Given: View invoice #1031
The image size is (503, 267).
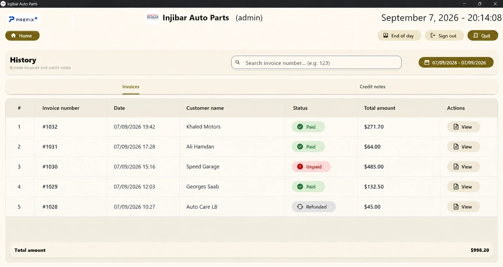Looking at the screenshot, I should [463, 147].
